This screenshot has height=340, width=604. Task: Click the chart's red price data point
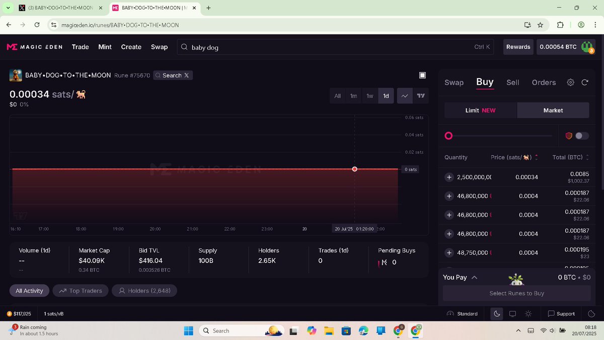point(355,169)
